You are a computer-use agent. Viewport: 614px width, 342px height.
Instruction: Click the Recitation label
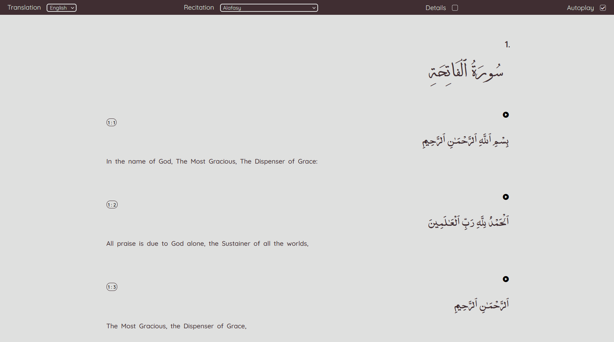click(199, 7)
